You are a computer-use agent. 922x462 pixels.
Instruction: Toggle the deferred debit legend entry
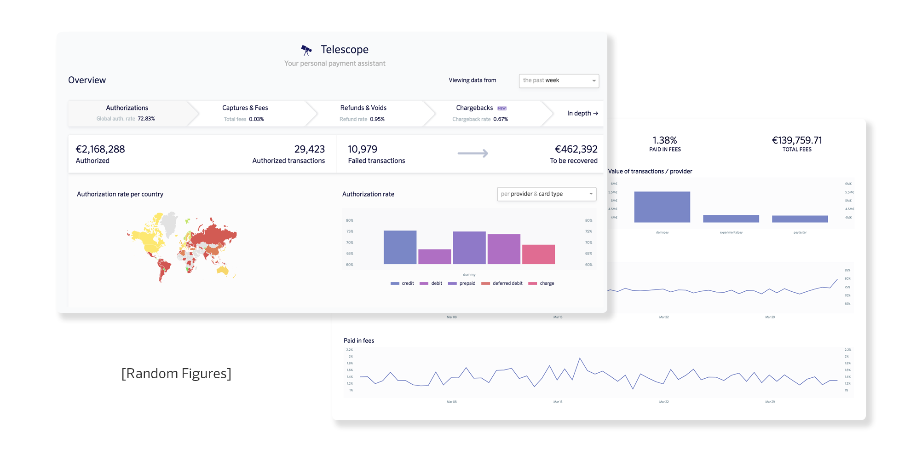pos(502,283)
